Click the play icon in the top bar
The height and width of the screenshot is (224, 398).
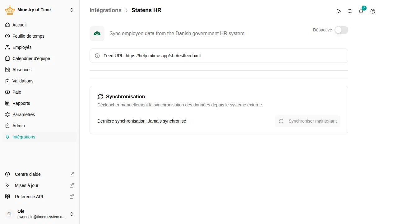point(339,11)
